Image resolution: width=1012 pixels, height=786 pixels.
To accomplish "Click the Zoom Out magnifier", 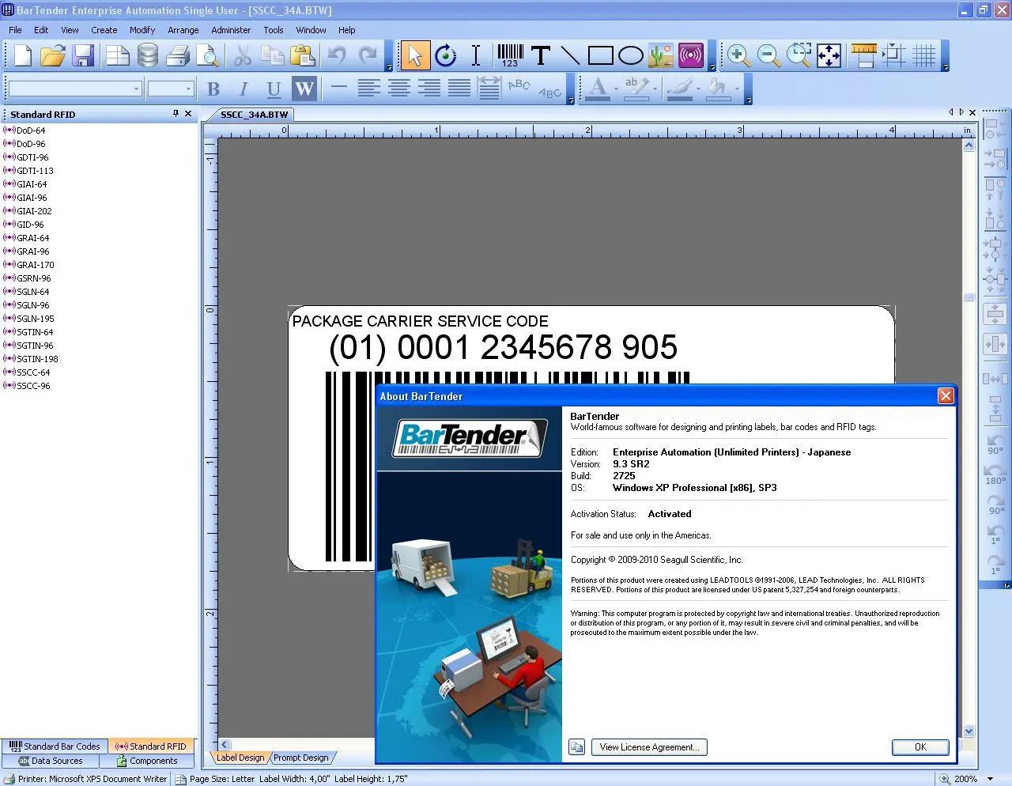I will click(768, 55).
